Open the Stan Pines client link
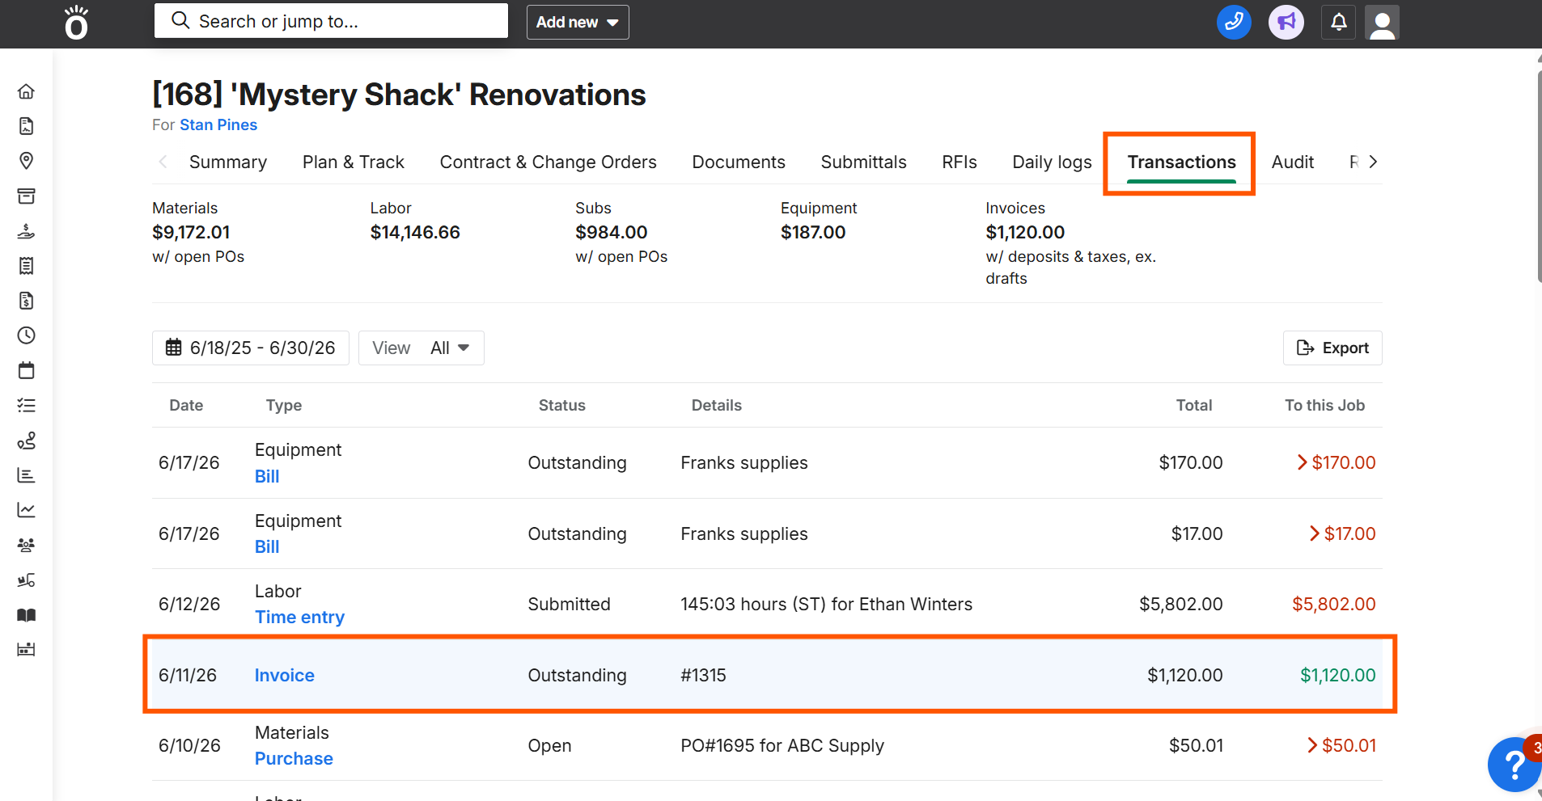Viewport: 1542px width, 801px height. (218, 124)
